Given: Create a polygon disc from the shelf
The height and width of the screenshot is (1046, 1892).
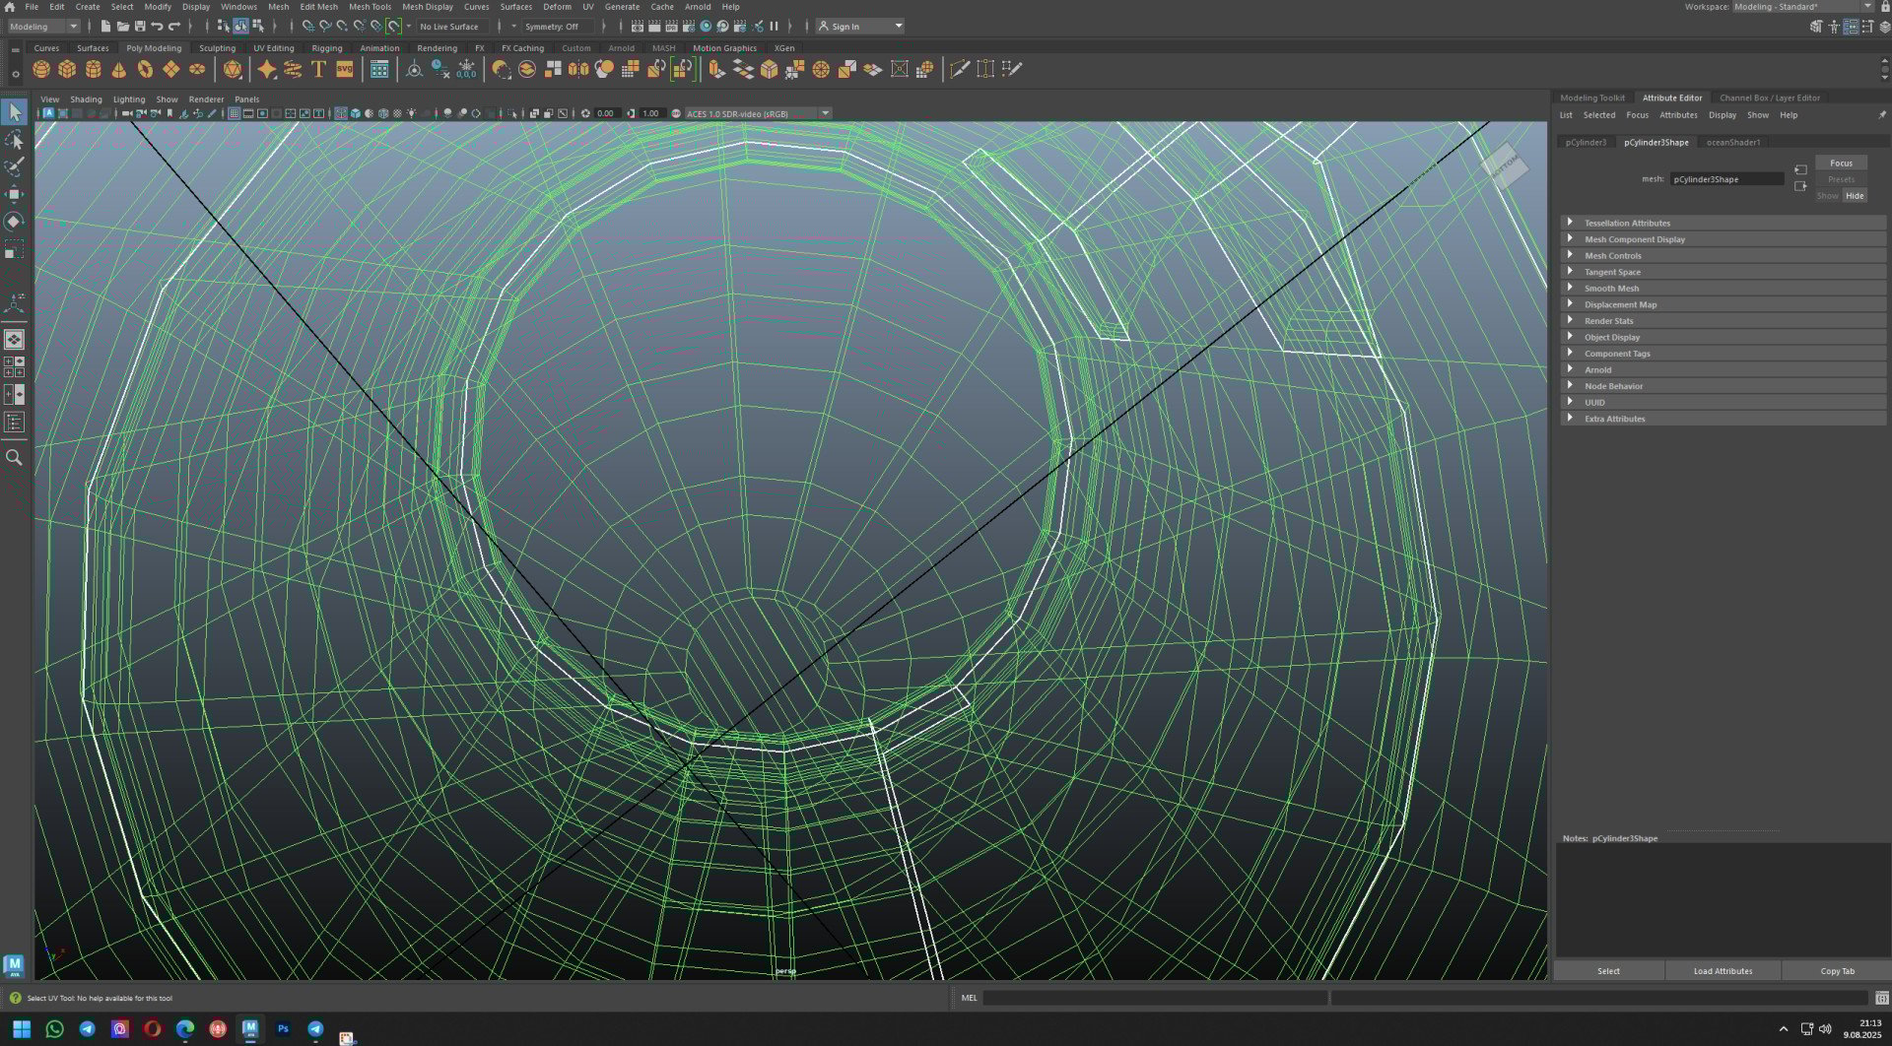Looking at the screenshot, I should pyautogui.click(x=197, y=69).
